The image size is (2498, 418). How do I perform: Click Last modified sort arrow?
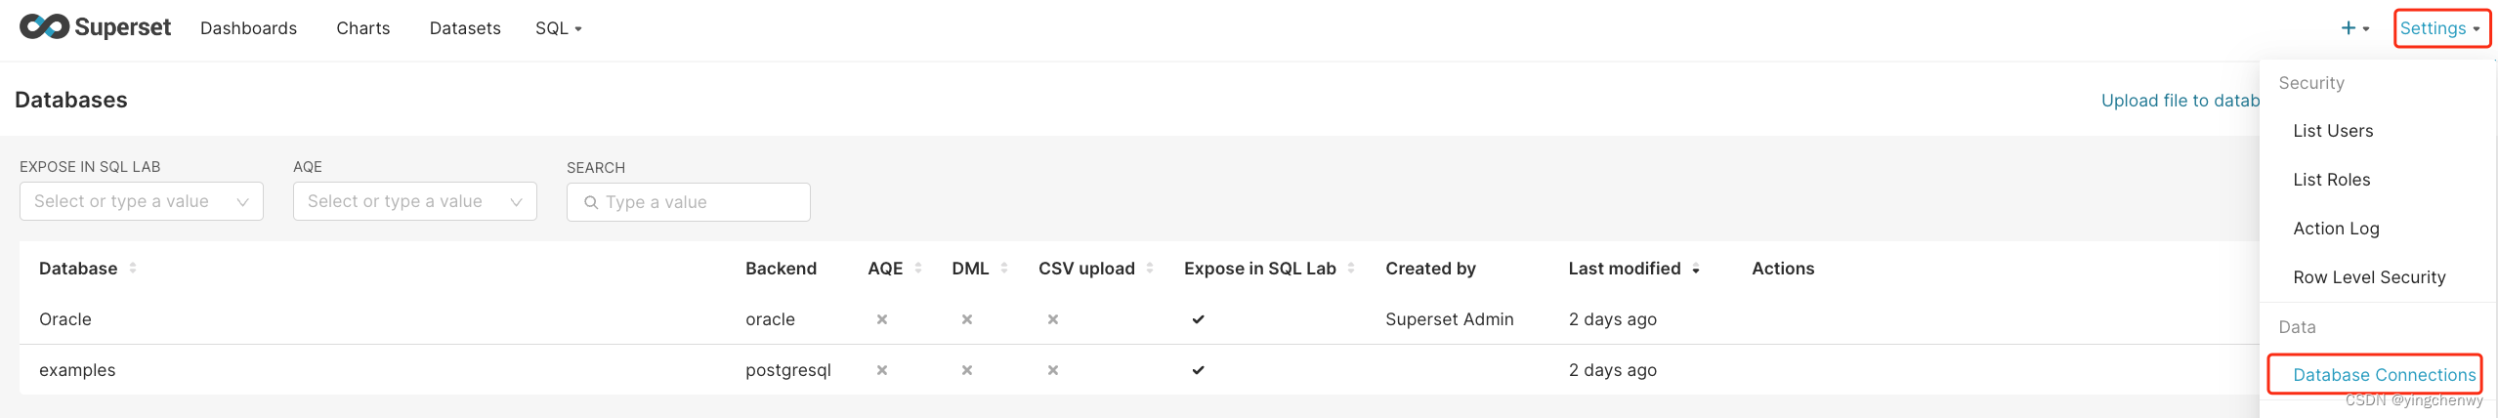[x=1696, y=269]
